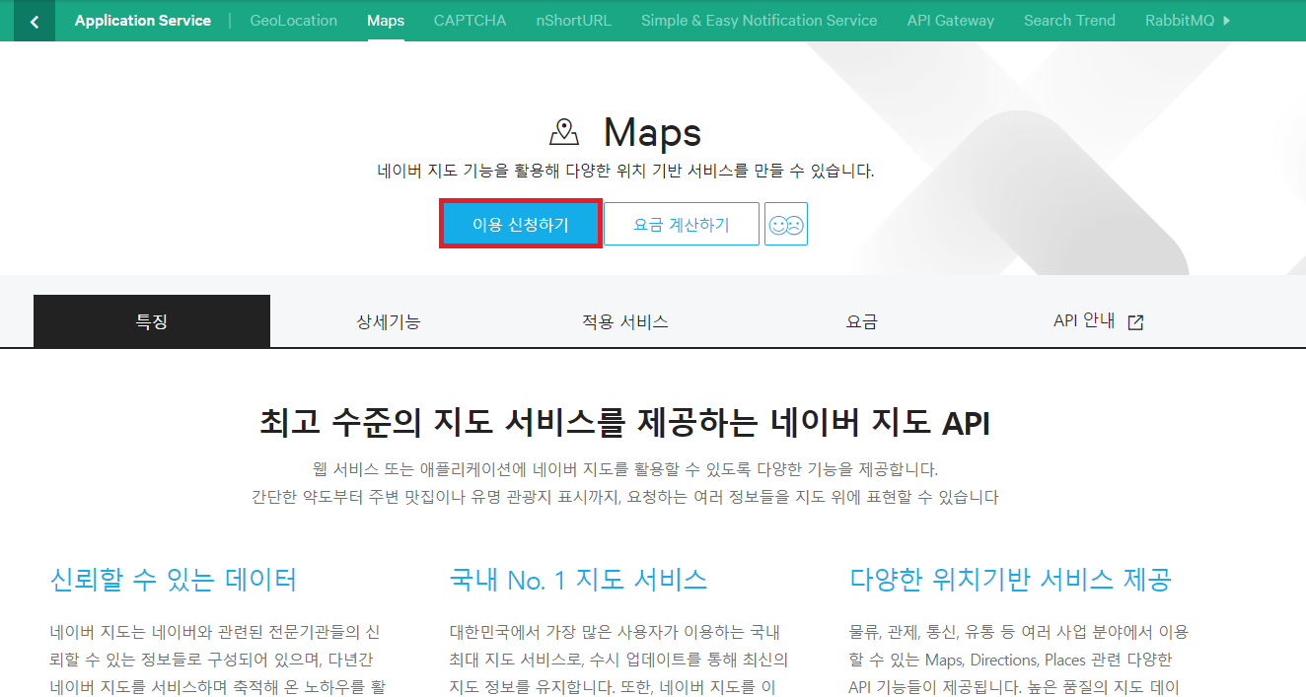
Task: Go back using the left chevron arrow
Action: 35,21
